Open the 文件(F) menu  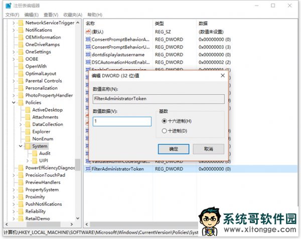pyautogui.click(x=12, y=15)
